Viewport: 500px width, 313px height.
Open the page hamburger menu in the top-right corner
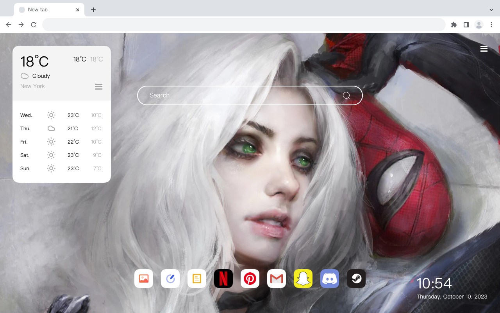point(484,49)
